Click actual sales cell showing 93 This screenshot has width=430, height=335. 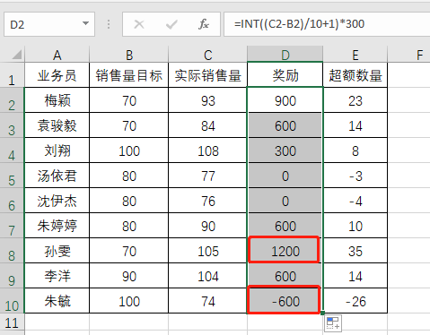coord(208,100)
